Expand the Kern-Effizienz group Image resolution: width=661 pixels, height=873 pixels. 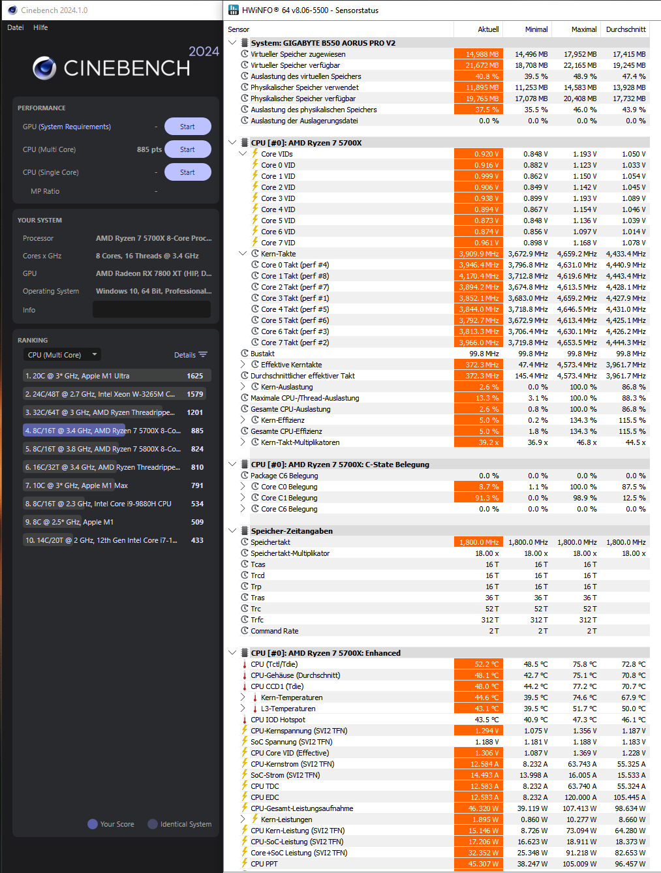[x=243, y=420]
